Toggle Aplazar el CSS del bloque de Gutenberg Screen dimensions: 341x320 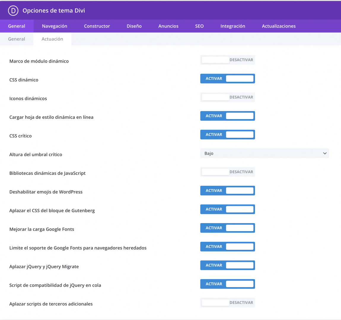click(x=227, y=209)
